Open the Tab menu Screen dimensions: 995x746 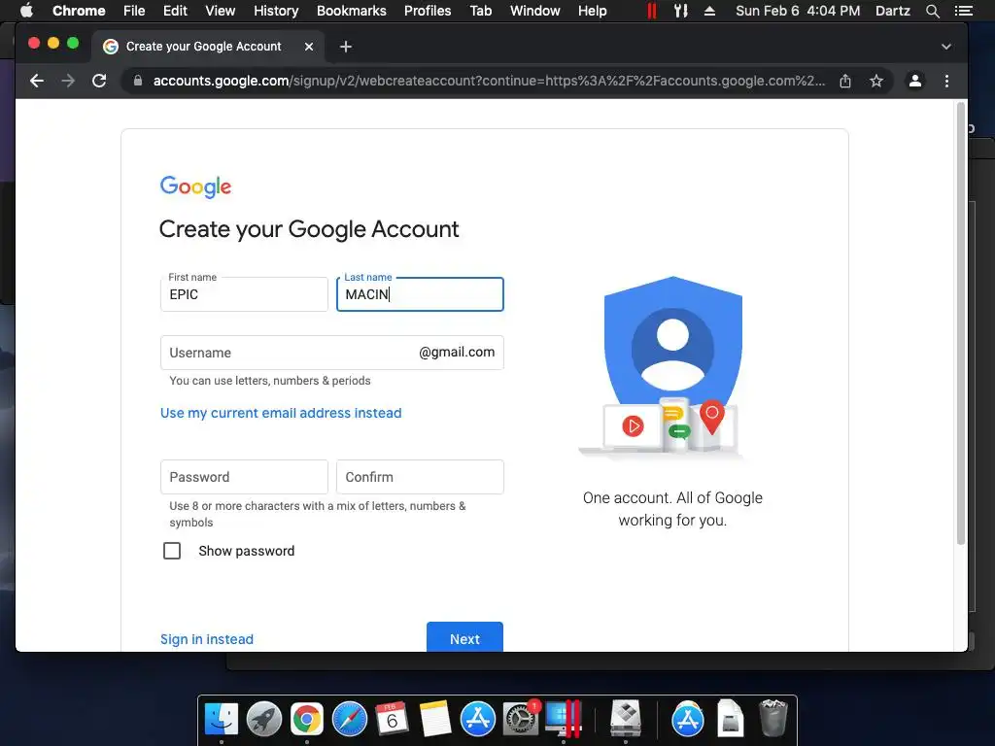coord(480,11)
